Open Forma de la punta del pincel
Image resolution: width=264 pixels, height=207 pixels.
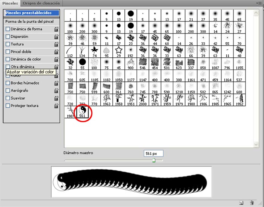29,21
